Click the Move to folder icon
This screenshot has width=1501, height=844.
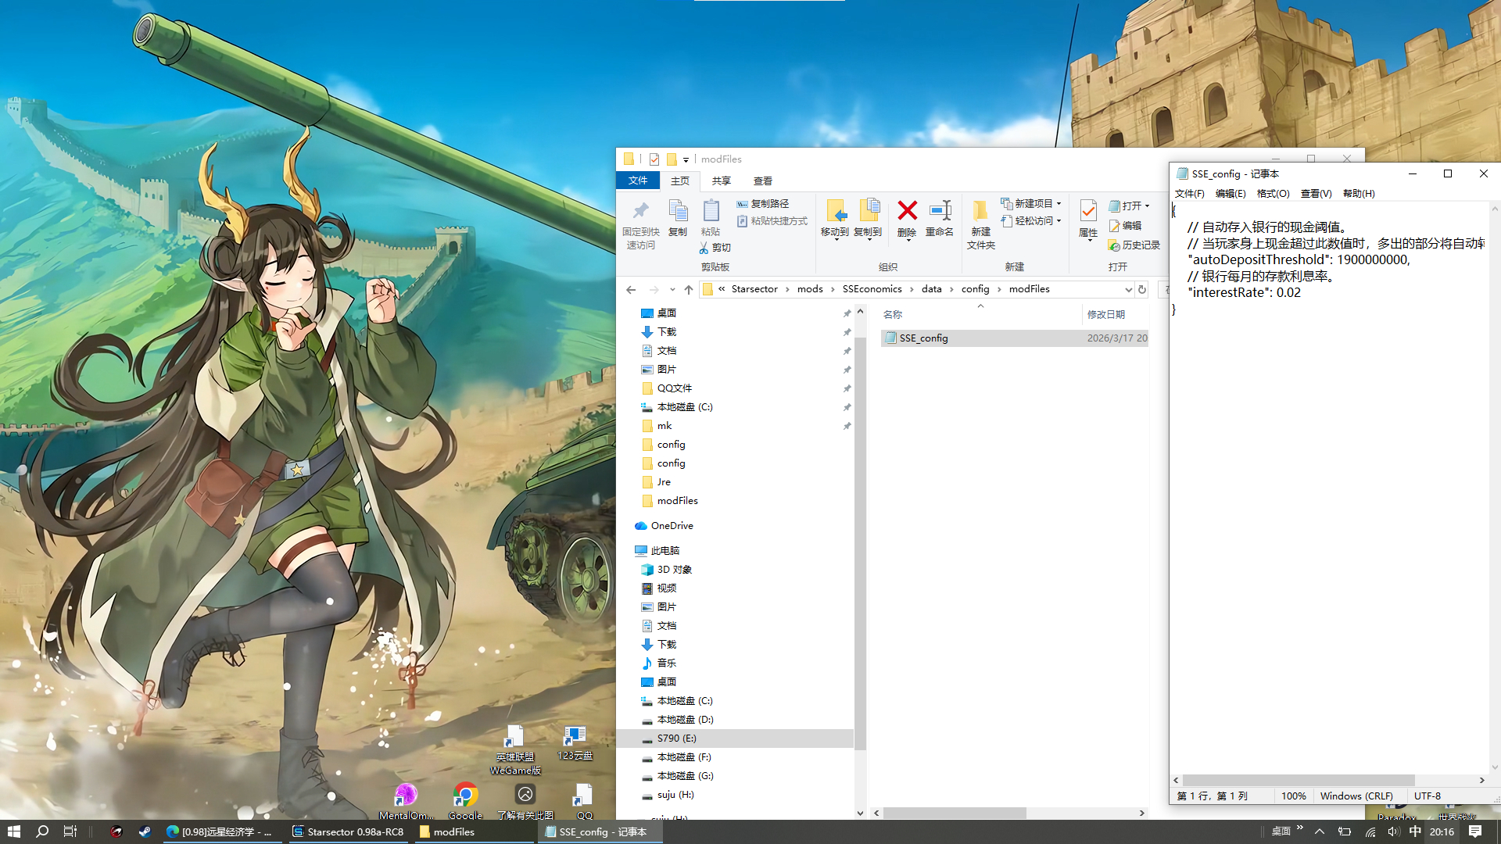point(835,212)
